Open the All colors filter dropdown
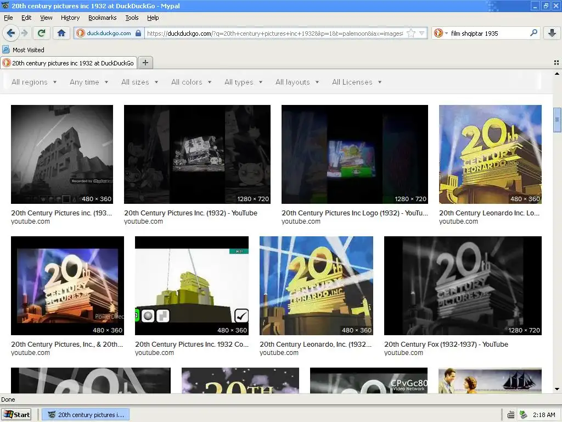 [x=191, y=82]
